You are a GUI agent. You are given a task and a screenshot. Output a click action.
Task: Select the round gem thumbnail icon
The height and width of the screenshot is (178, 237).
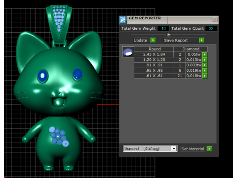coord(128,52)
